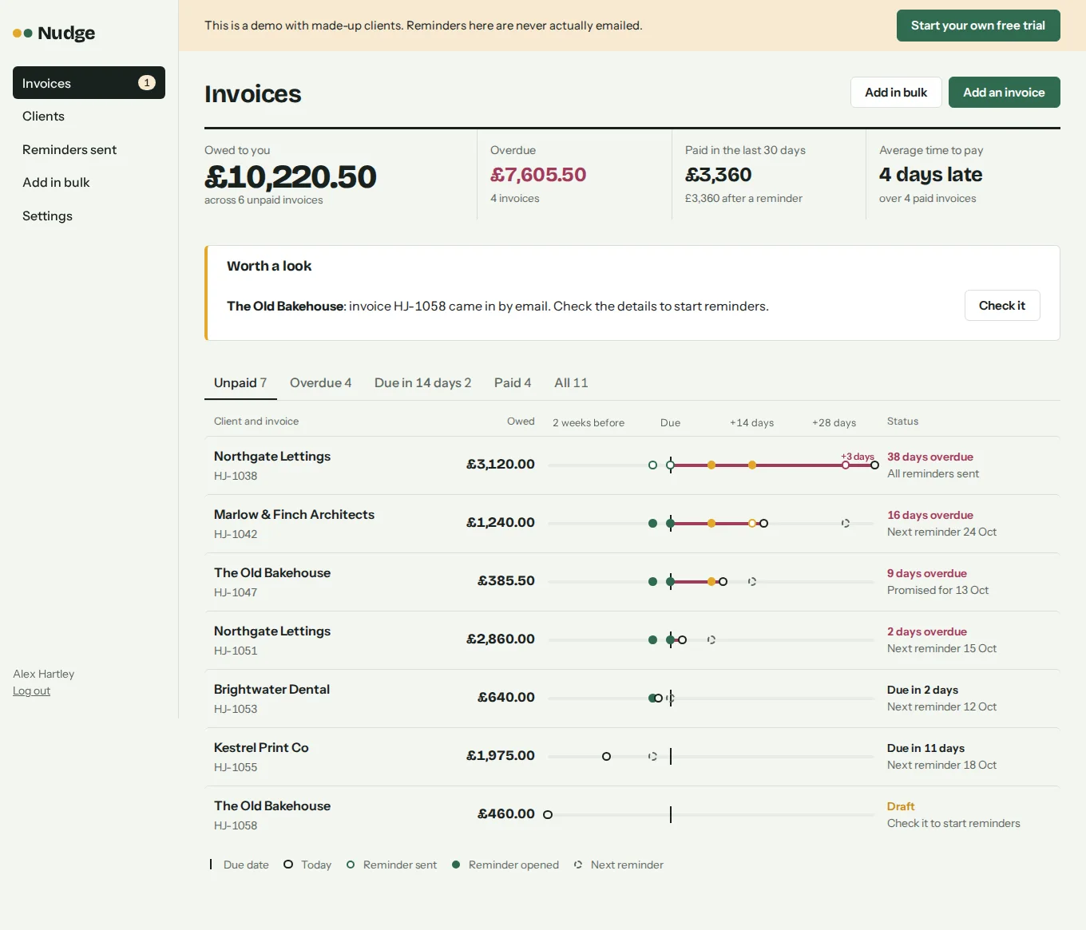Click today marker on HJ-1038 timeline

click(874, 465)
